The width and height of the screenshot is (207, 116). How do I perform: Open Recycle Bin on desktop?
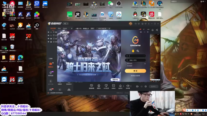12,48
